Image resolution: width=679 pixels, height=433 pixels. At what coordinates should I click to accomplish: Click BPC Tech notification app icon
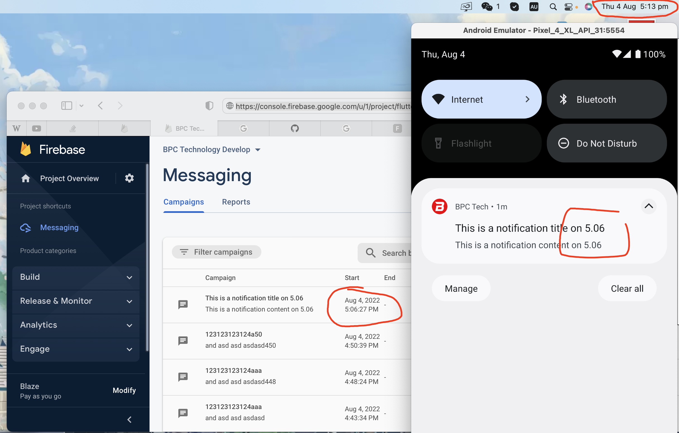[x=440, y=206]
